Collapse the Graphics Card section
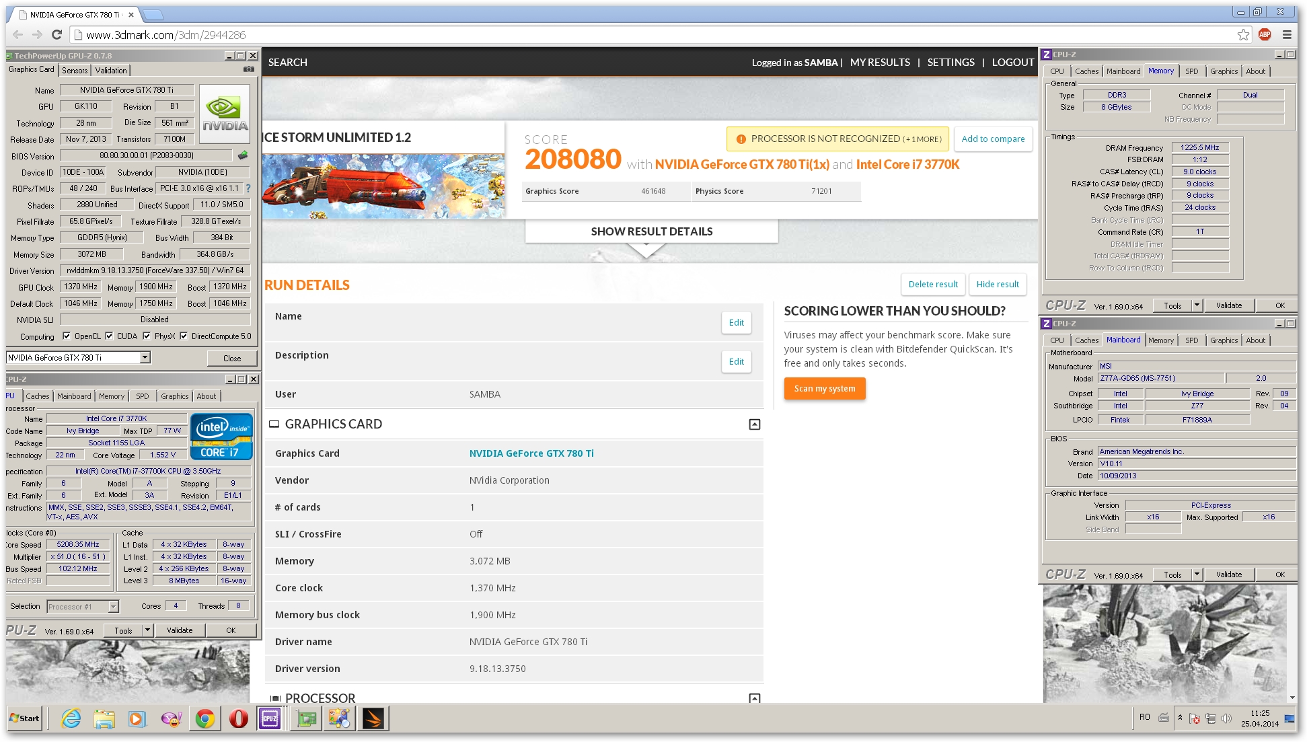1307x742 pixels. (x=755, y=424)
